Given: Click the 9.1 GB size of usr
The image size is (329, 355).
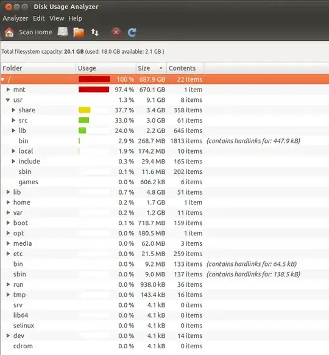Looking at the screenshot, I should [156, 100].
